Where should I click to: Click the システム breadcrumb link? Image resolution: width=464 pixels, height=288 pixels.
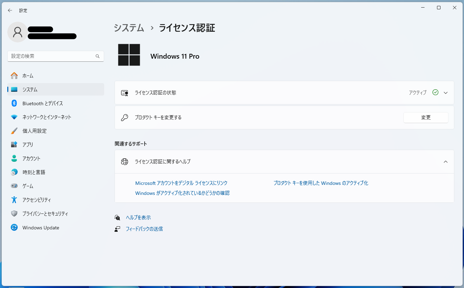[x=129, y=28]
